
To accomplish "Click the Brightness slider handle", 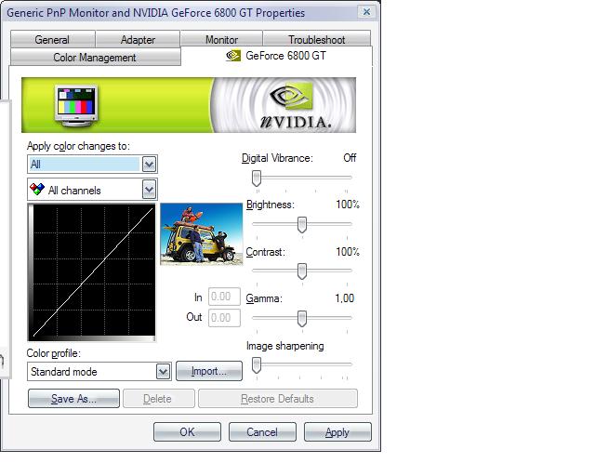I will [x=302, y=225].
